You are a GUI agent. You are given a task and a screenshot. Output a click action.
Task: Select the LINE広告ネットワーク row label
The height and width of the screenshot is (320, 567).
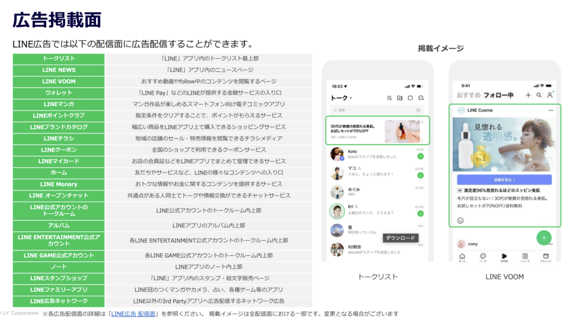(59, 301)
